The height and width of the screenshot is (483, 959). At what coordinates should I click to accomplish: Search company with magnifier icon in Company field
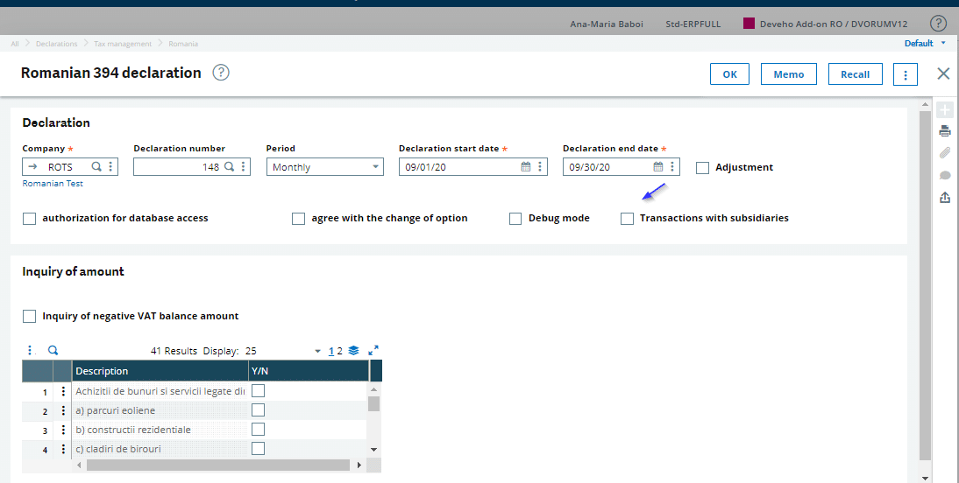coord(96,167)
